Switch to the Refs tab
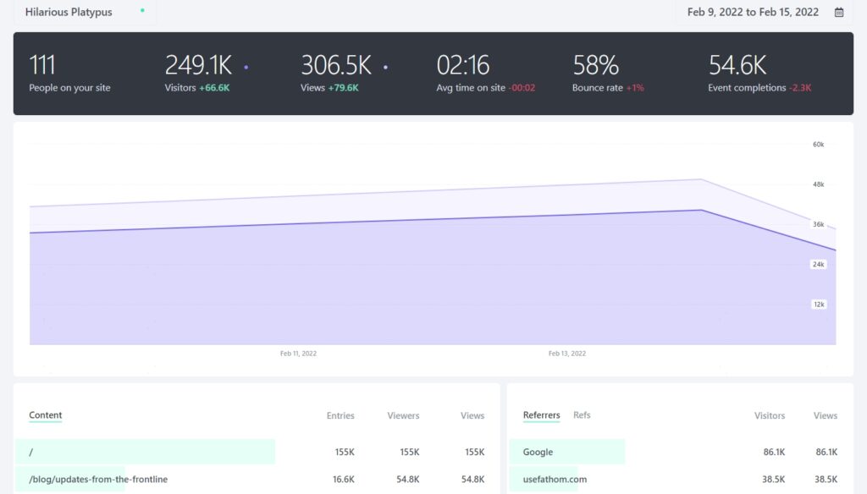Image resolution: width=867 pixels, height=494 pixels. pos(582,415)
